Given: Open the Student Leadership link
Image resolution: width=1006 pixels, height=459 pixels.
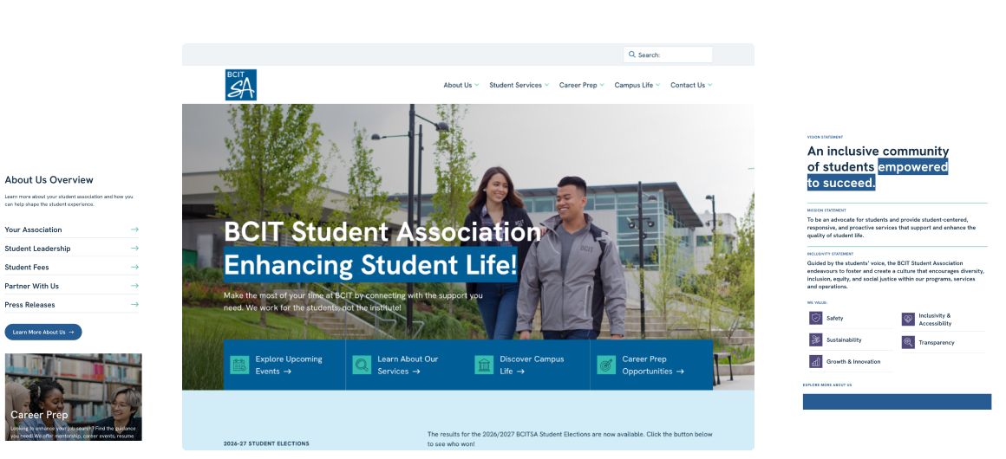Looking at the screenshot, I should 38,249.
